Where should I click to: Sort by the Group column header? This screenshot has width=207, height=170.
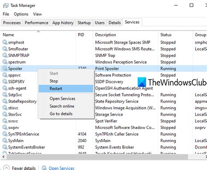click(x=200, y=35)
